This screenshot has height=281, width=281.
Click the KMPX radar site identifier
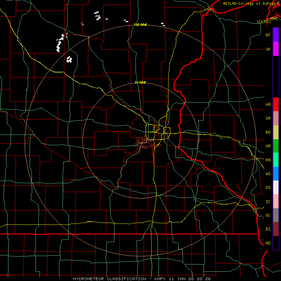(160, 279)
